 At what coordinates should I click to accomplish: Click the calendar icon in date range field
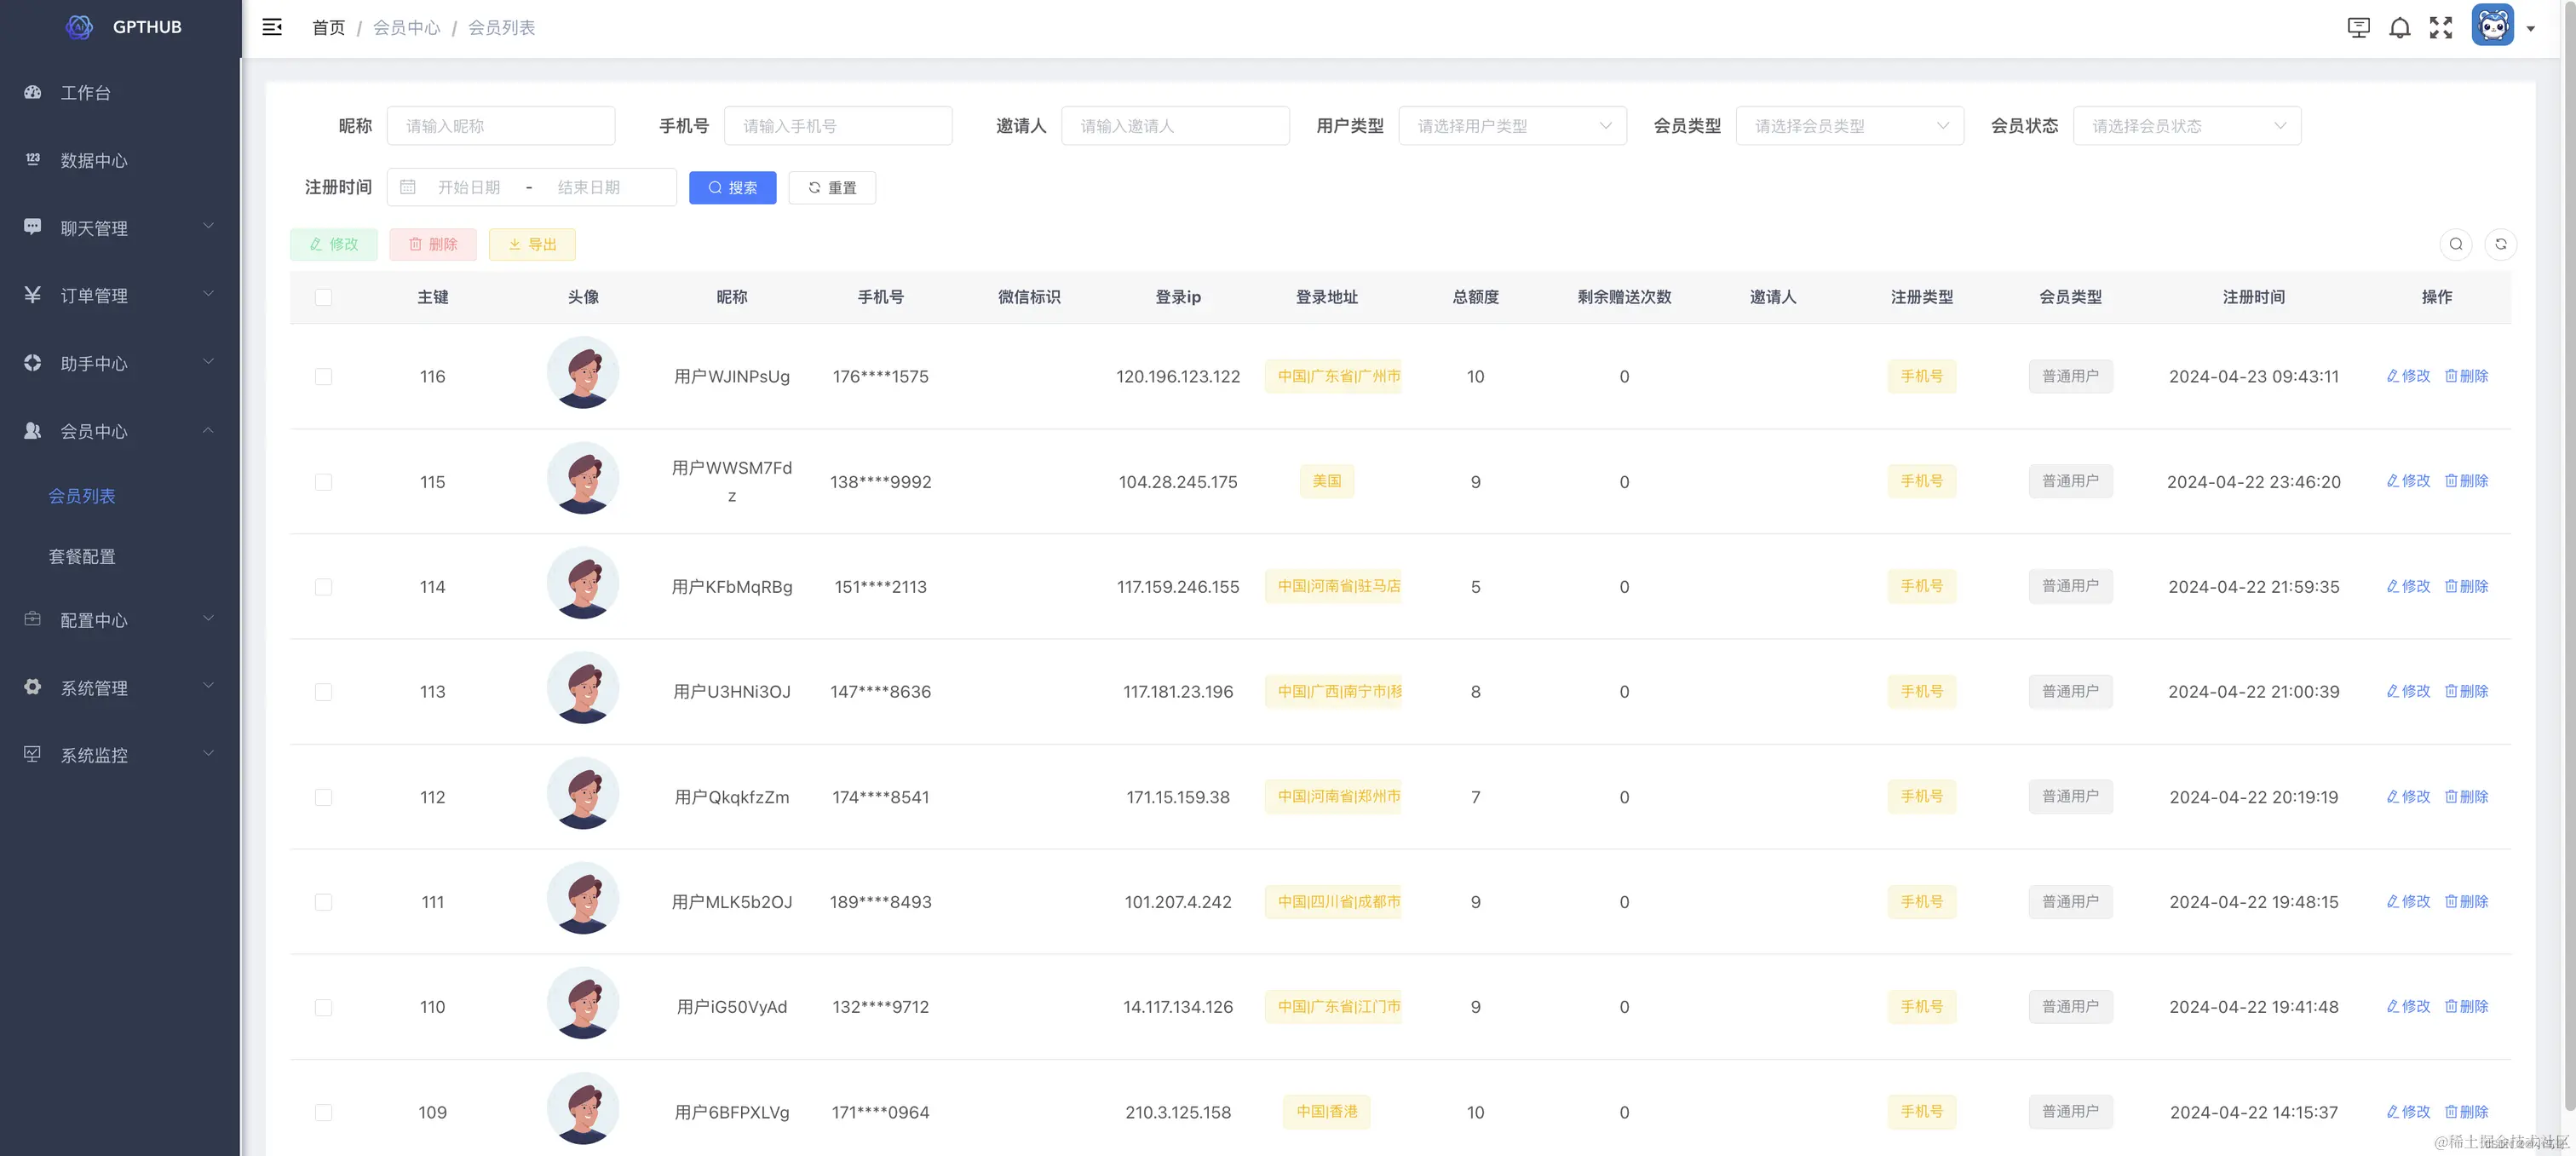(x=408, y=187)
